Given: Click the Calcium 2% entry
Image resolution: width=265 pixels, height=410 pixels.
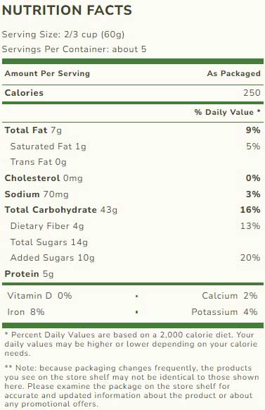Looking at the screenshot, I should [230, 296].
